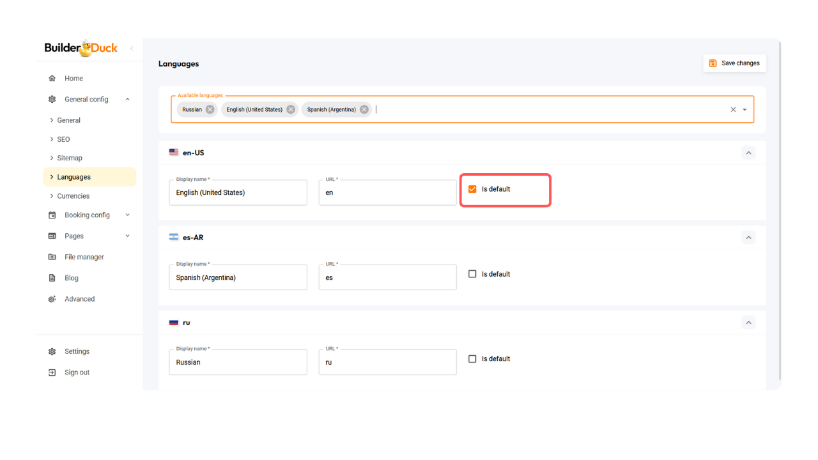818x460 pixels.
Task: Clear all available languages with X
Action: tap(733, 109)
